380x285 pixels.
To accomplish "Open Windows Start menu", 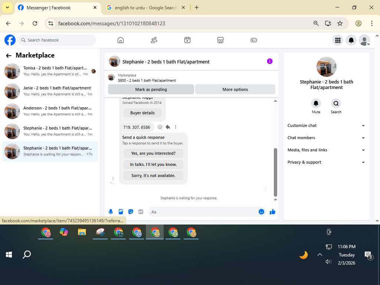I will [x=9, y=255].
